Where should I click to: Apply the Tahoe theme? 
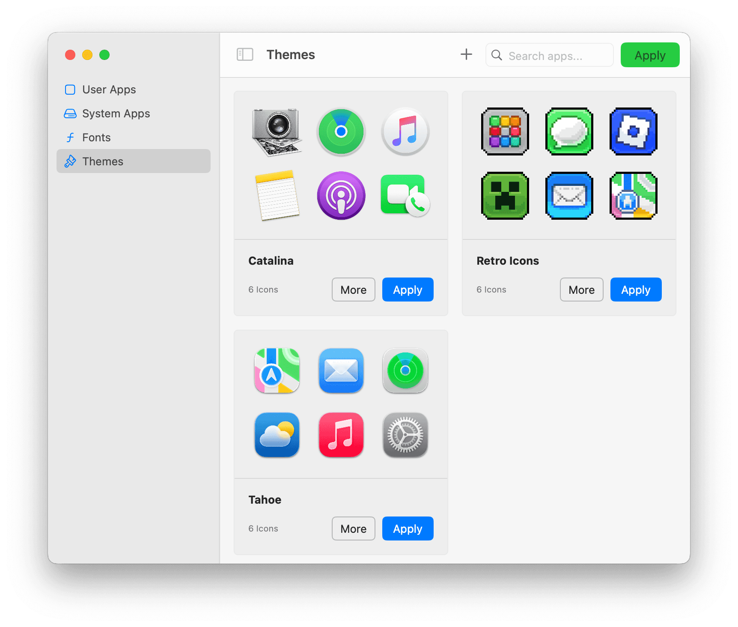[x=408, y=528]
